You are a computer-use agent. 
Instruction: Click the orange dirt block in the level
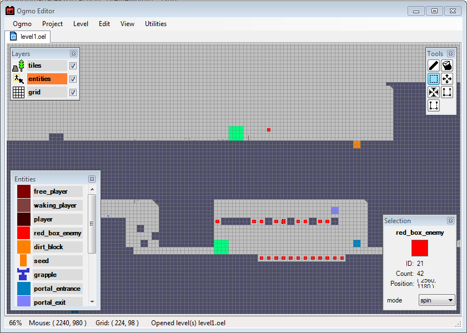[357, 144]
